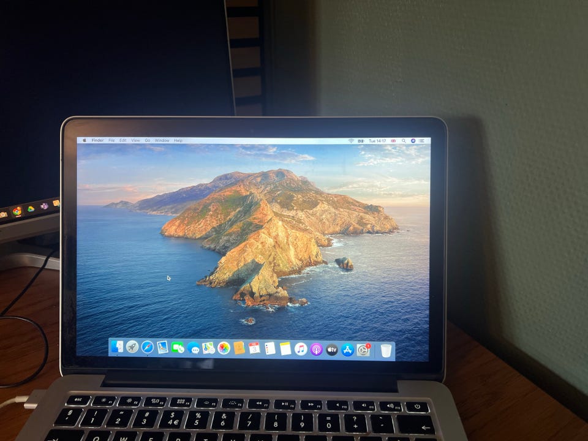Open the View menu
Viewport: 588px width, 441px height.
click(135, 140)
